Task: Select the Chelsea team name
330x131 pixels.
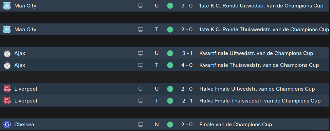Action: (24, 125)
